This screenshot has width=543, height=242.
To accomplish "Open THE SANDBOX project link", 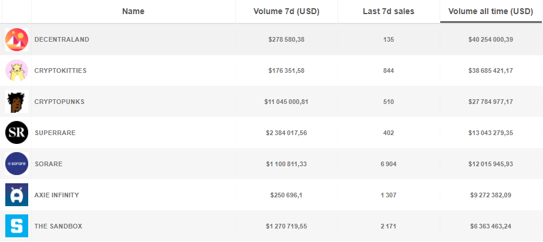I will click(58, 226).
